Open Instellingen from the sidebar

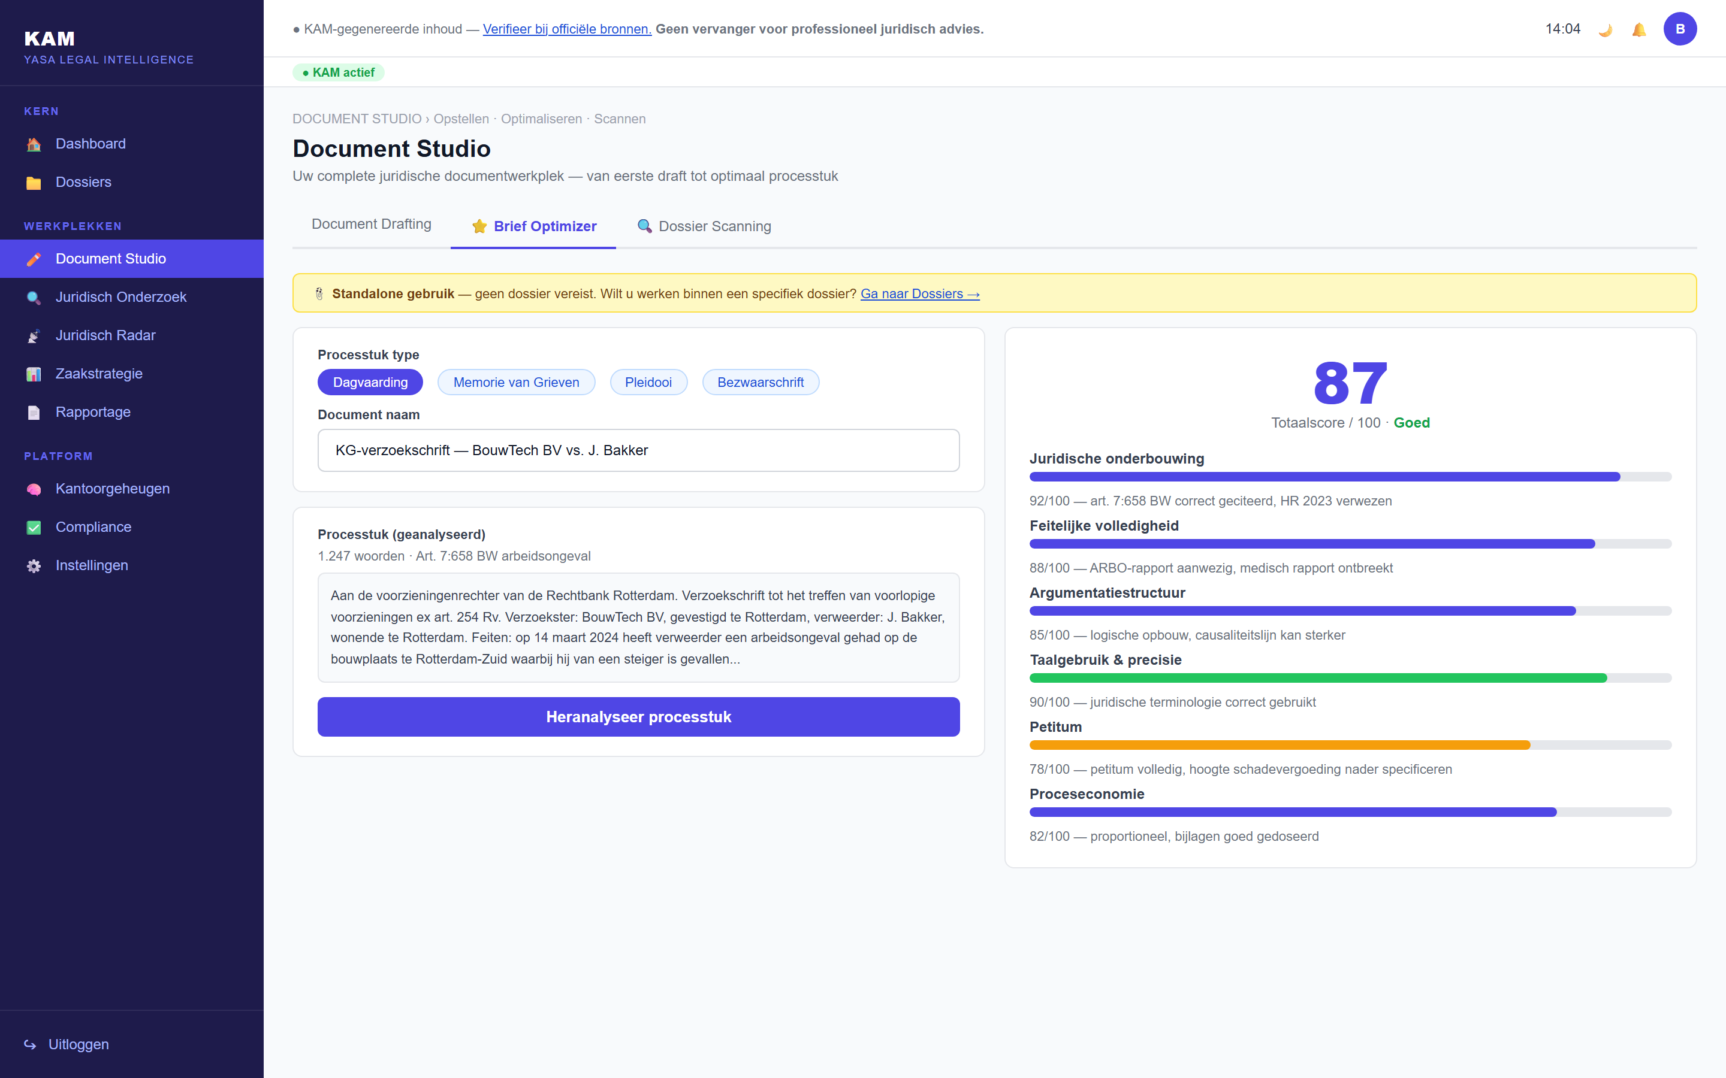(x=132, y=565)
